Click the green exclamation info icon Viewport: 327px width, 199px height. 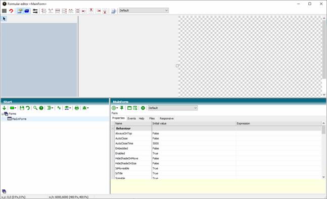tap(41, 108)
